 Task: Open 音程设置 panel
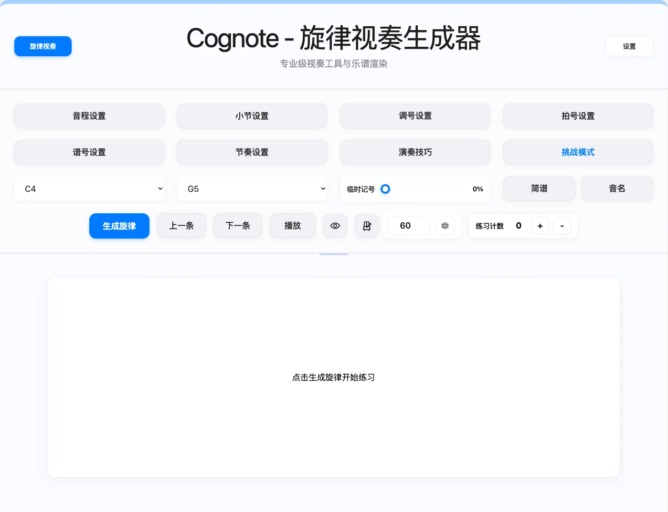pyautogui.click(x=89, y=116)
